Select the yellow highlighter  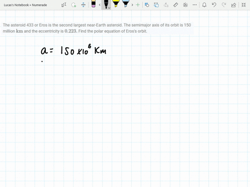point(116,4)
